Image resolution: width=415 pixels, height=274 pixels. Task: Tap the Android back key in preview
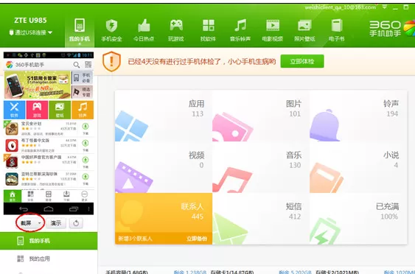pyautogui.click(x=24, y=209)
